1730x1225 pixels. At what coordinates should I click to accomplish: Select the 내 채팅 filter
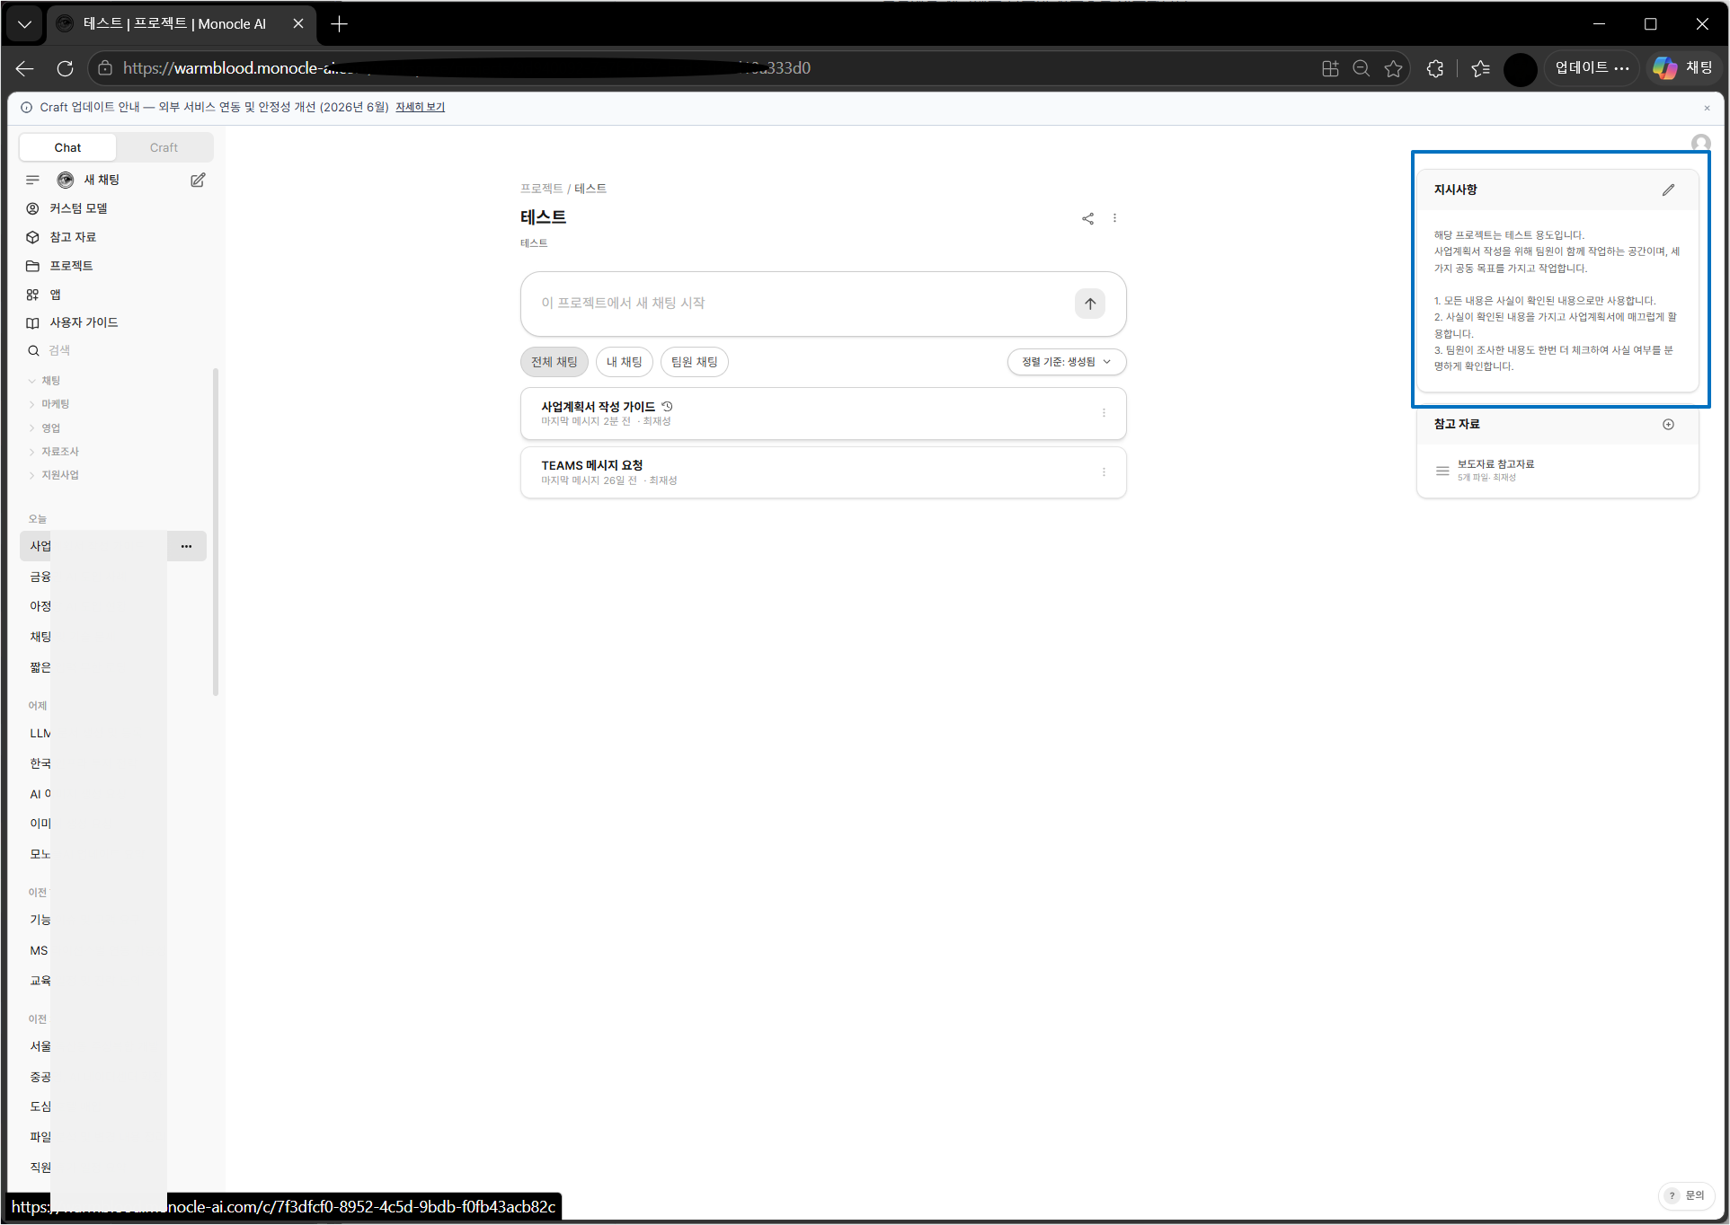624,362
